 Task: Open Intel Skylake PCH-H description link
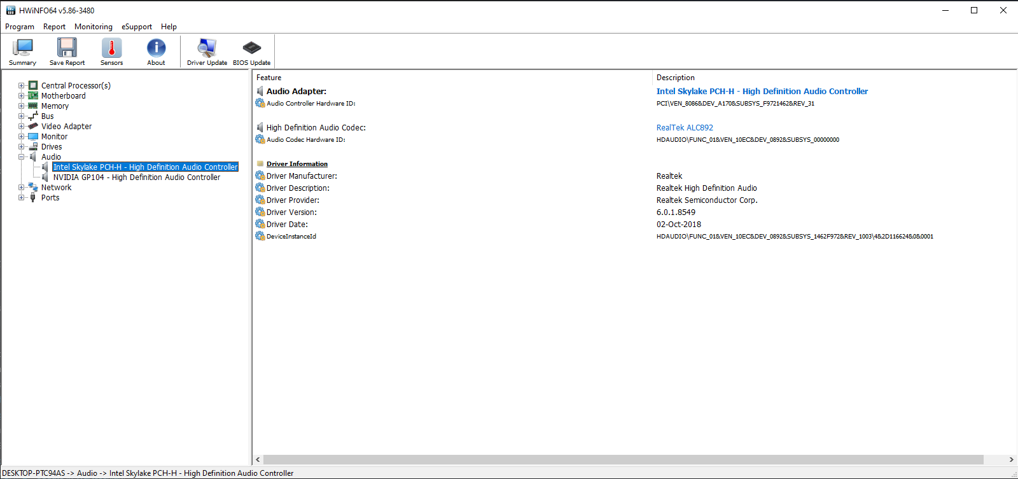point(762,91)
